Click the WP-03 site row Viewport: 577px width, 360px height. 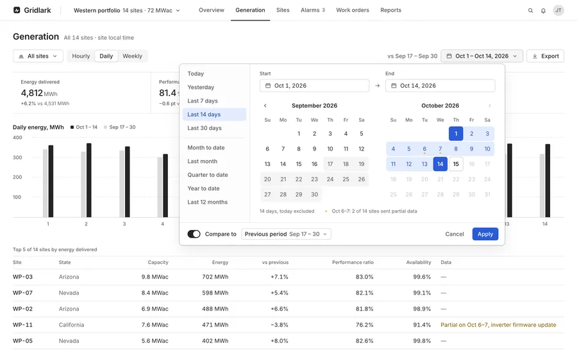point(288,277)
